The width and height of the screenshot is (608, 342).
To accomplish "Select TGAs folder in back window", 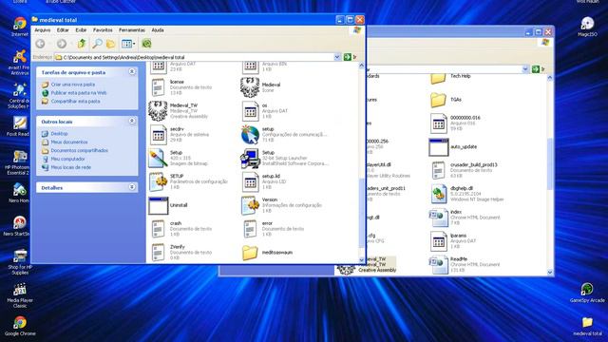I will (x=446, y=100).
